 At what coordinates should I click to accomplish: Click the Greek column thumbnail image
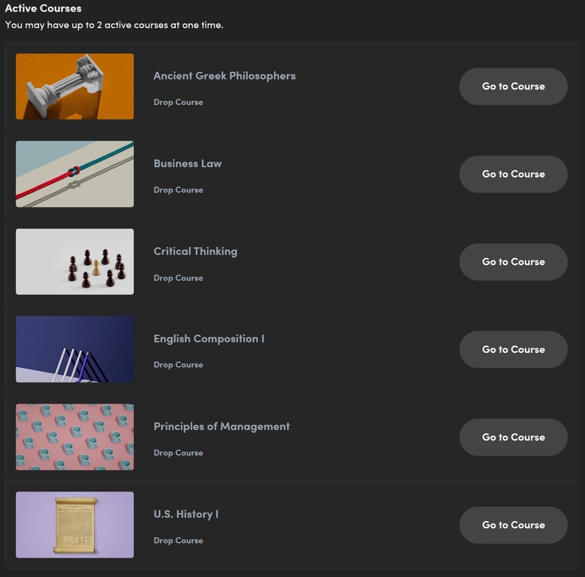74,86
